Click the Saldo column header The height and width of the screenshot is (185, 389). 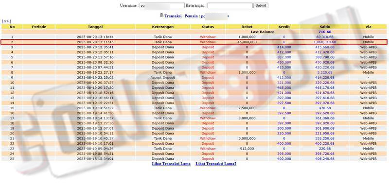(x=325, y=27)
